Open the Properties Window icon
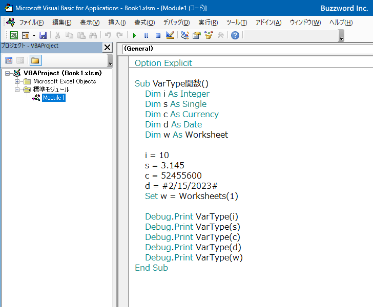 coord(197,35)
